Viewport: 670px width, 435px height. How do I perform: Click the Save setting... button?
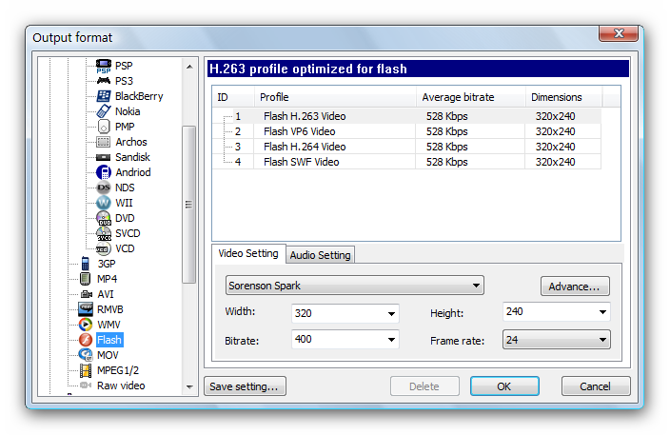[x=245, y=386]
